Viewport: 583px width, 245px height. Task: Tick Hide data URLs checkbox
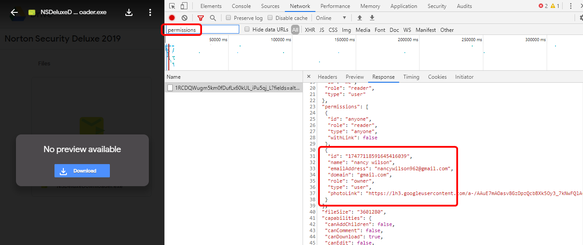(x=247, y=30)
